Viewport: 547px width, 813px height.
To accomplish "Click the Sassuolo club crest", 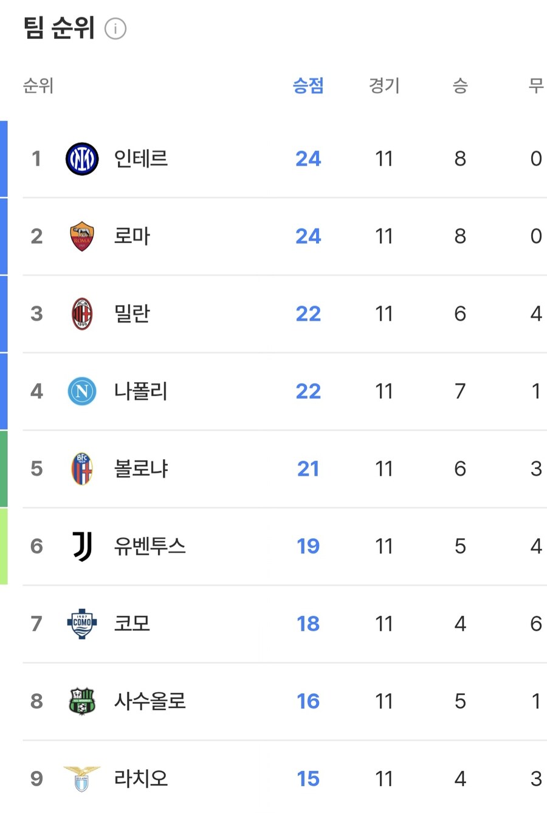I will click(x=82, y=701).
